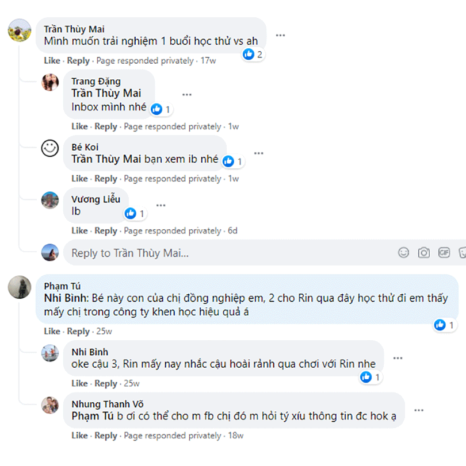466x466 pixels.
Task: Click Reply under Bé Koi's comment
Action: click(x=106, y=179)
